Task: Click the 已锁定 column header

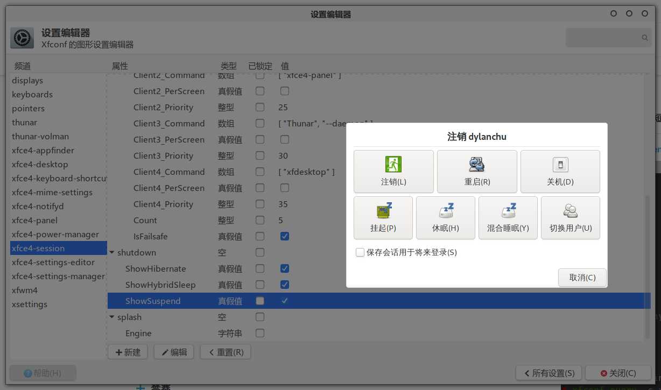Action: click(260, 66)
